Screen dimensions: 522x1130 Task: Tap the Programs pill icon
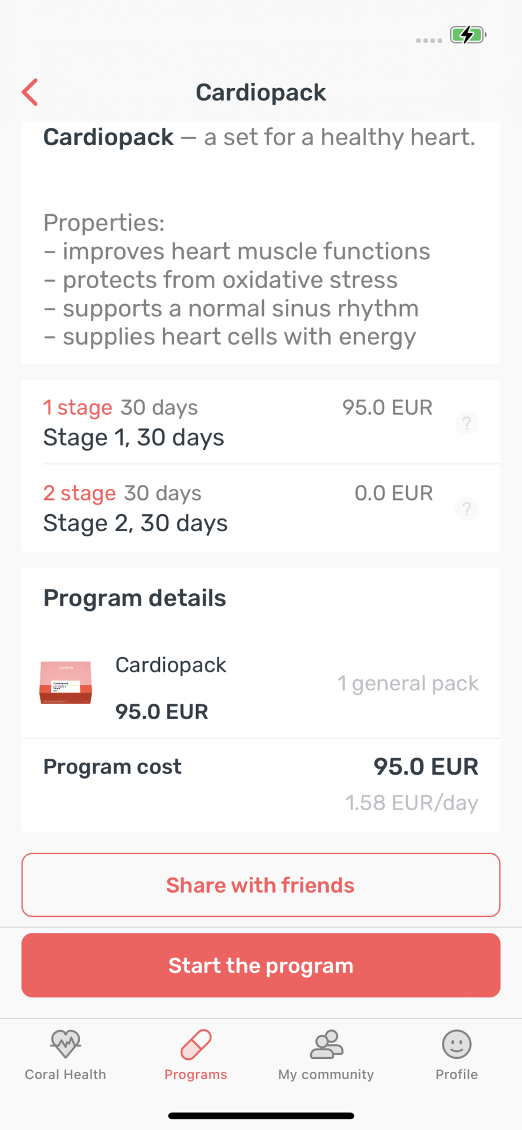click(x=195, y=1044)
